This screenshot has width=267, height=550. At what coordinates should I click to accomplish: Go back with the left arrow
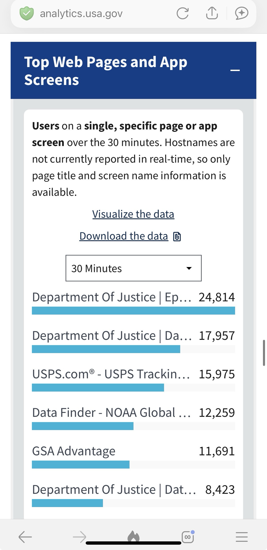(25, 537)
